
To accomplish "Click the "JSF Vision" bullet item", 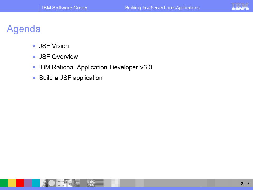I will [54, 46].
